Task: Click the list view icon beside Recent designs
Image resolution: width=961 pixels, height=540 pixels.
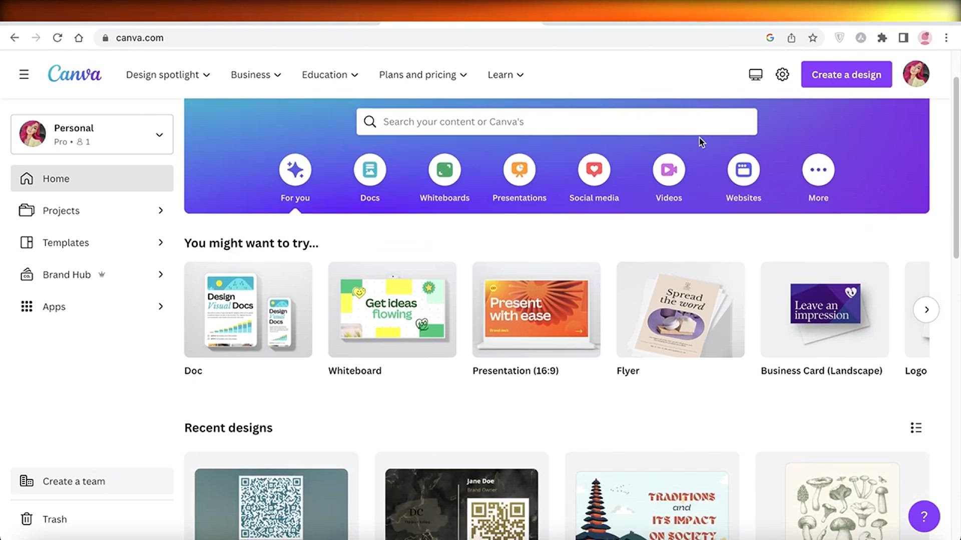Action: [x=916, y=427]
